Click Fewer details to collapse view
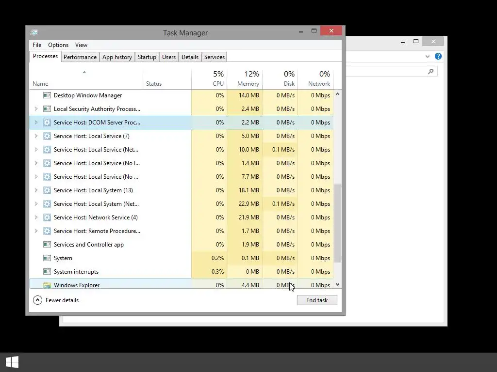This screenshot has height=372, width=497. coord(56,300)
